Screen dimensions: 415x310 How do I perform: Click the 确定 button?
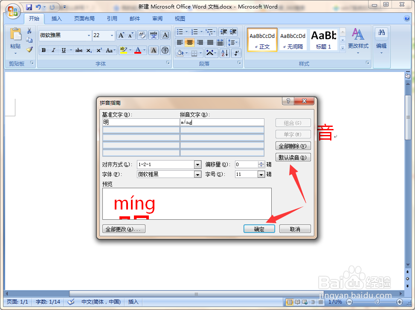point(259,229)
